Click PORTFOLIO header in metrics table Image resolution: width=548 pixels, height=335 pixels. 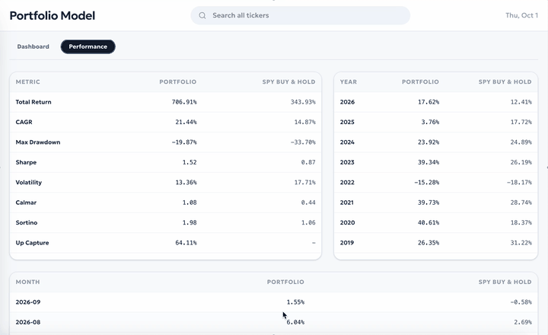click(x=178, y=81)
